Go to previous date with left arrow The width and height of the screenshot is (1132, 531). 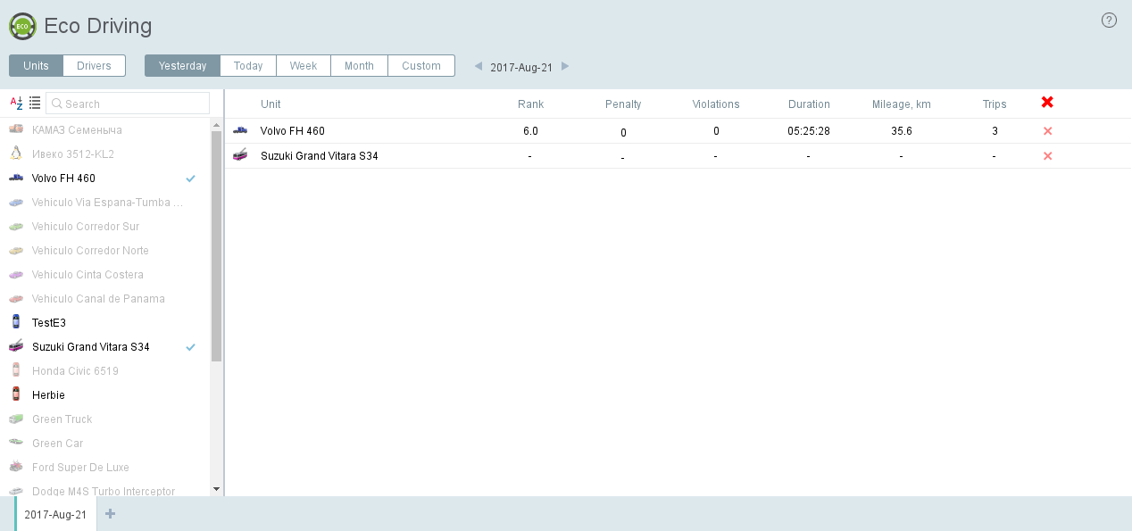[479, 66]
